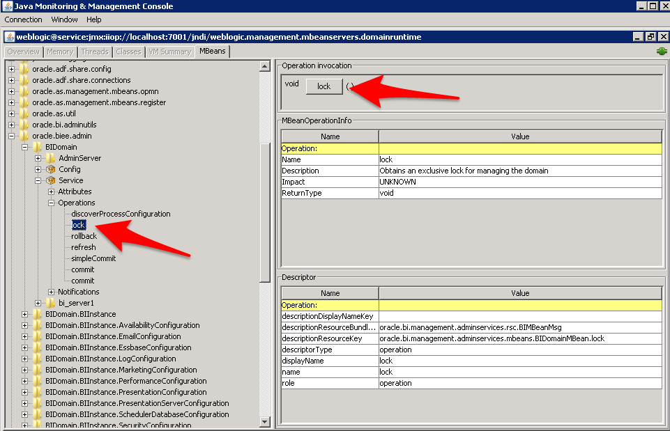Click the oracle.as.util folder icon
Screen dimensions: 670x431
(x=24, y=113)
